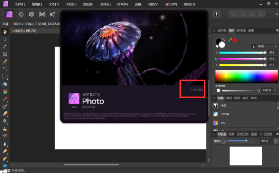Add a 白平衡 adjustment

(245, 114)
